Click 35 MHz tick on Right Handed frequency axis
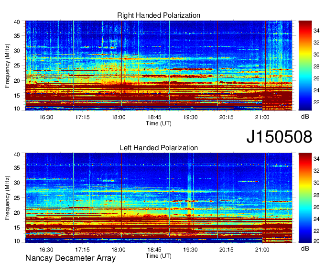This screenshot has height=264, width=325. 17,36
